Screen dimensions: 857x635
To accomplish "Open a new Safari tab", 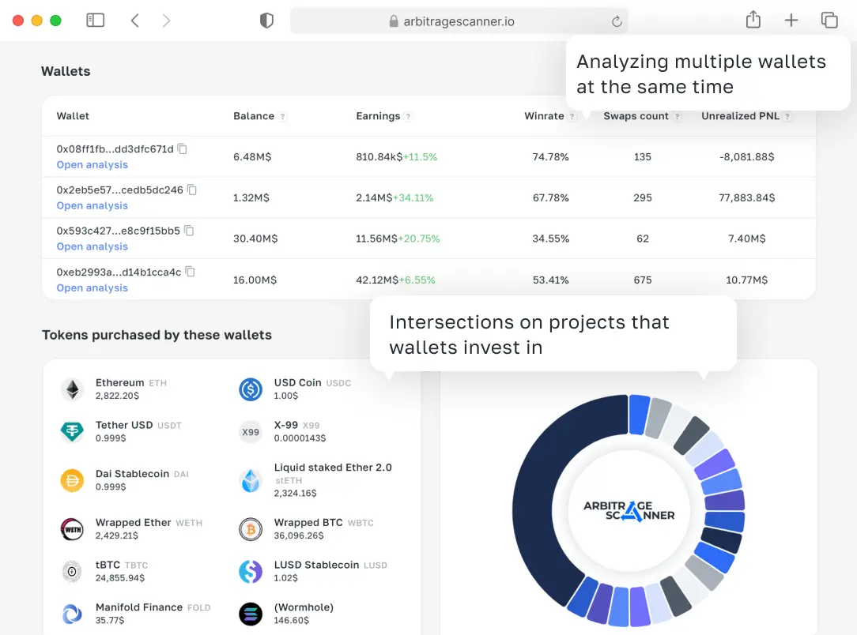I will pos(791,21).
